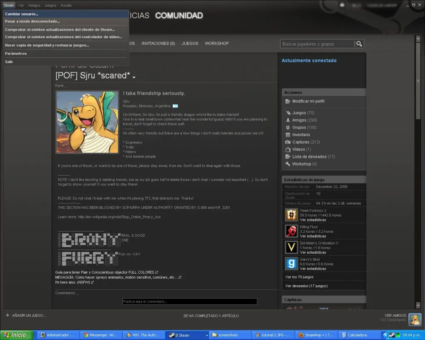Click the Lista de deseados icon
The width and height of the screenshot is (425, 340).
288,157
